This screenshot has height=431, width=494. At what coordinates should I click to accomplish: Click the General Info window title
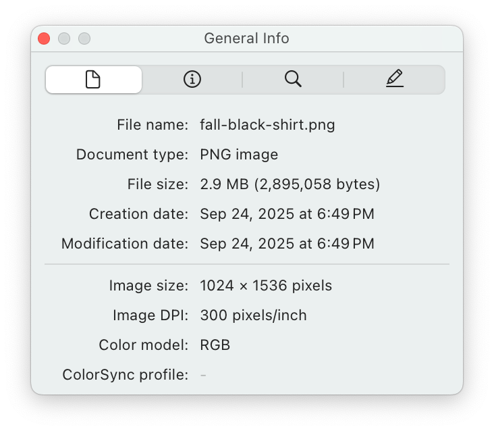coord(246,39)
